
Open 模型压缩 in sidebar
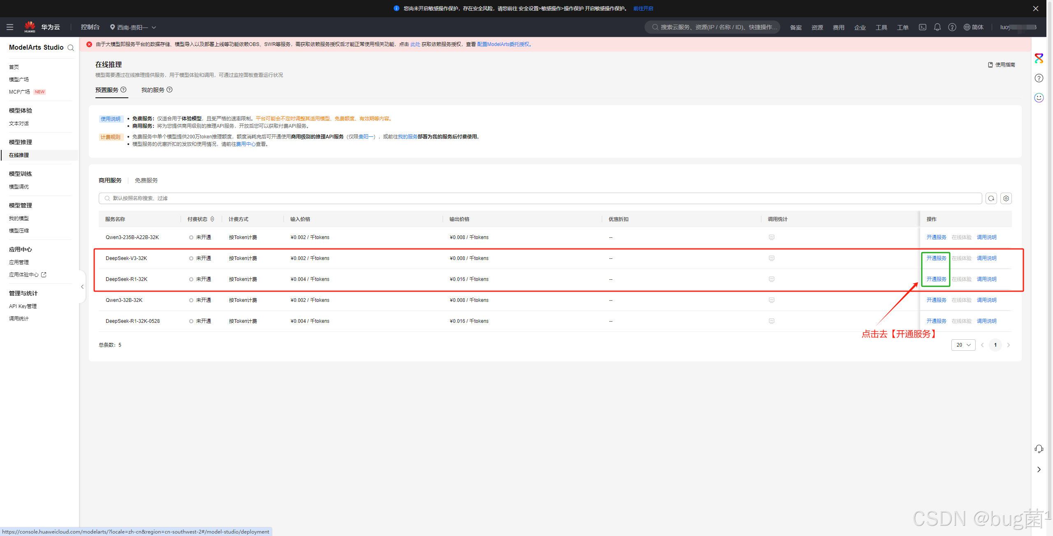(19, 231)
